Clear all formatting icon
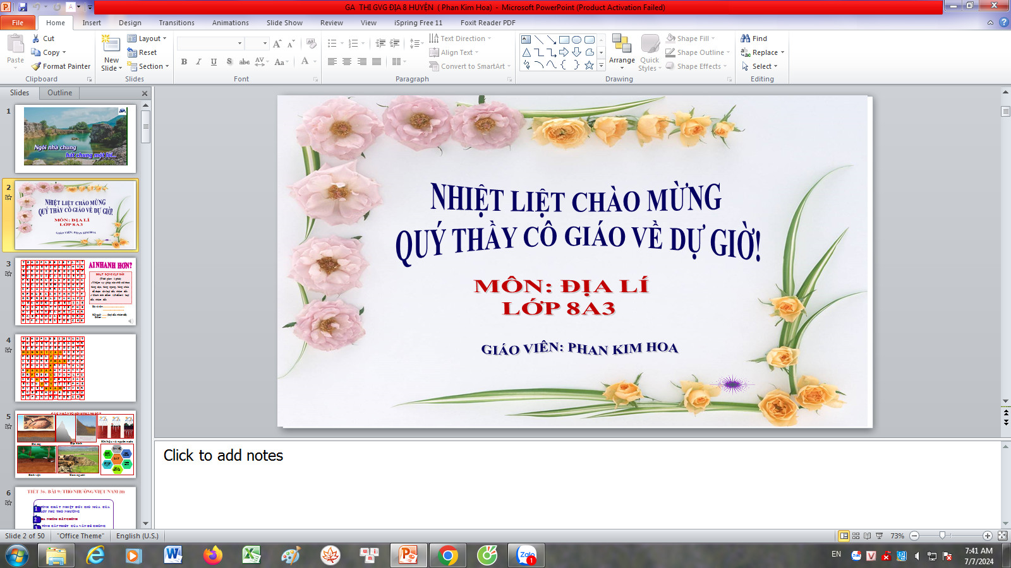This screenshot has width=1011, height=568. (x=311, y=44)
